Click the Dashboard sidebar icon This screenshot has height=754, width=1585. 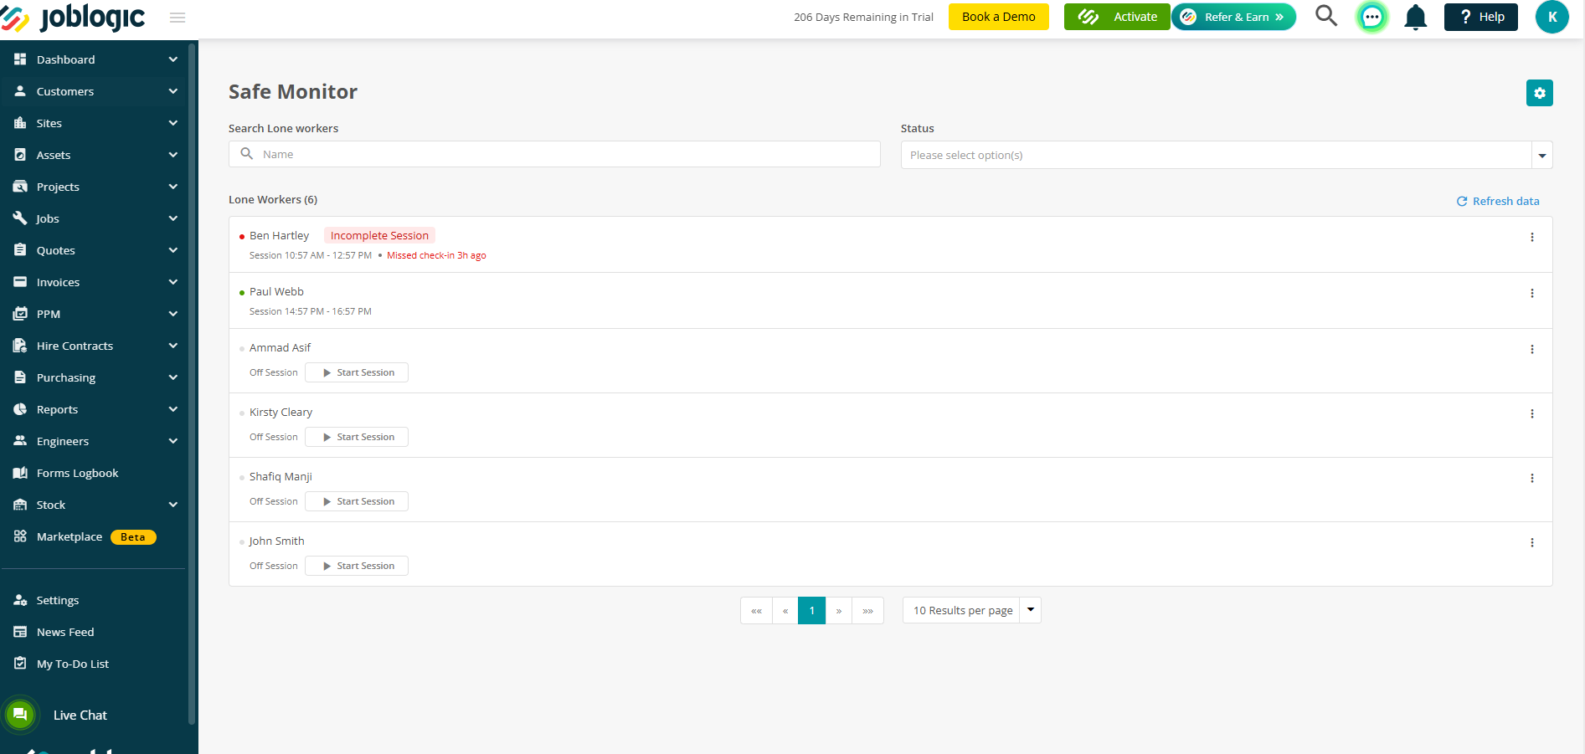(20, 59)
